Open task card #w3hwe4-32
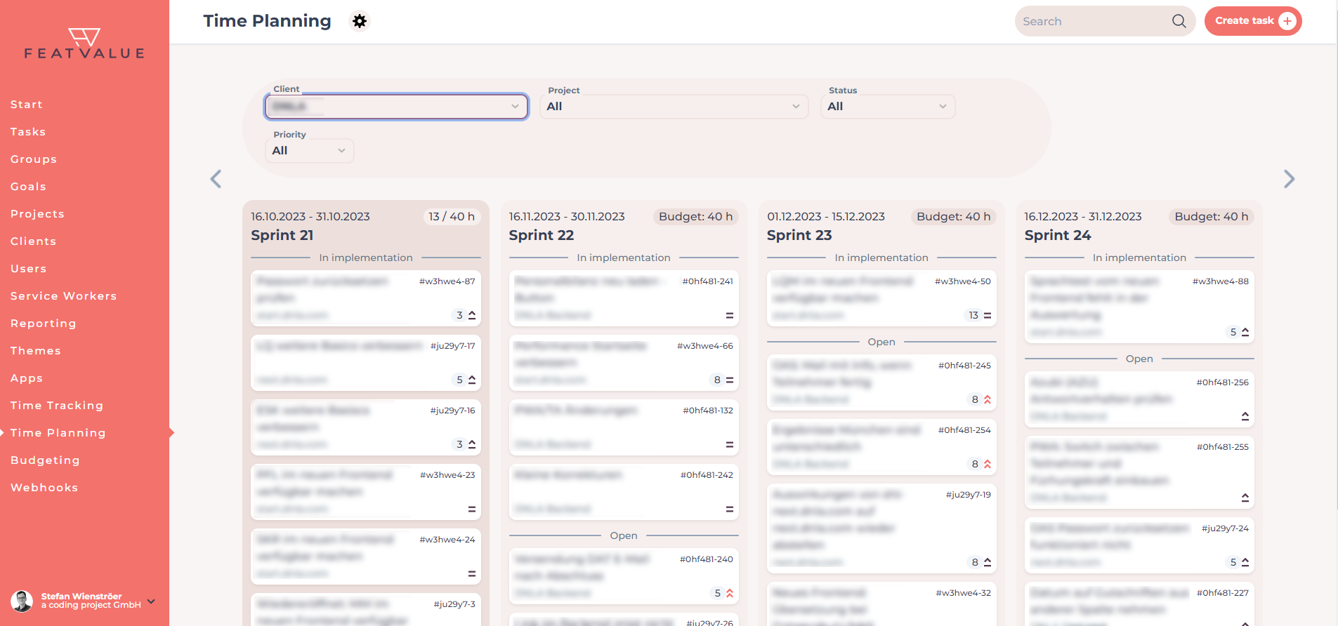Screen dimensions: 1338x626 (x=881, y=604)
